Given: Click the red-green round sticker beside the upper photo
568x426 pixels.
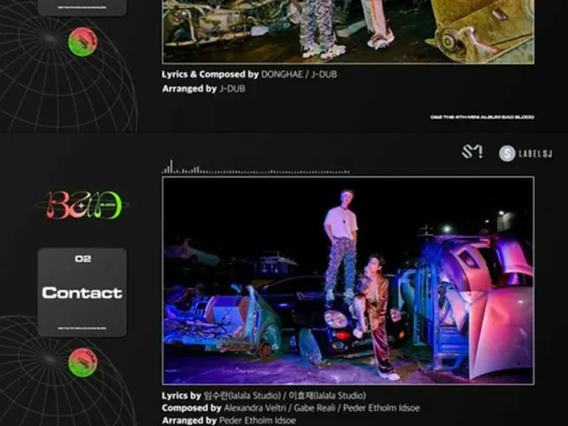Looking at the screenshot, I should point(83,42).
